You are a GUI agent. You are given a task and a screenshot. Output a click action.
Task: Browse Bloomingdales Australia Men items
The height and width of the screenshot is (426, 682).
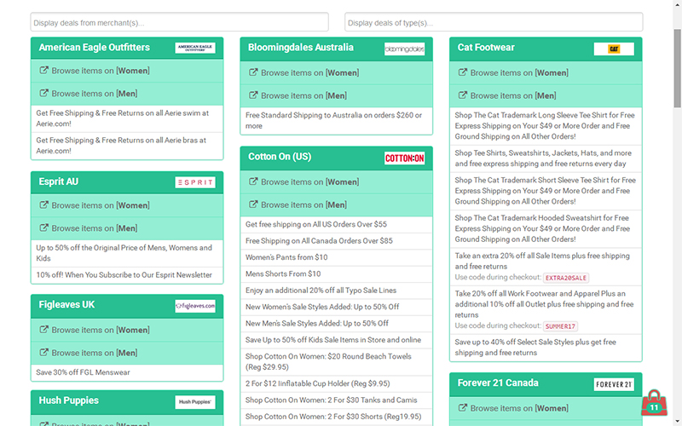pyautogui.click(x=336, y=95)
